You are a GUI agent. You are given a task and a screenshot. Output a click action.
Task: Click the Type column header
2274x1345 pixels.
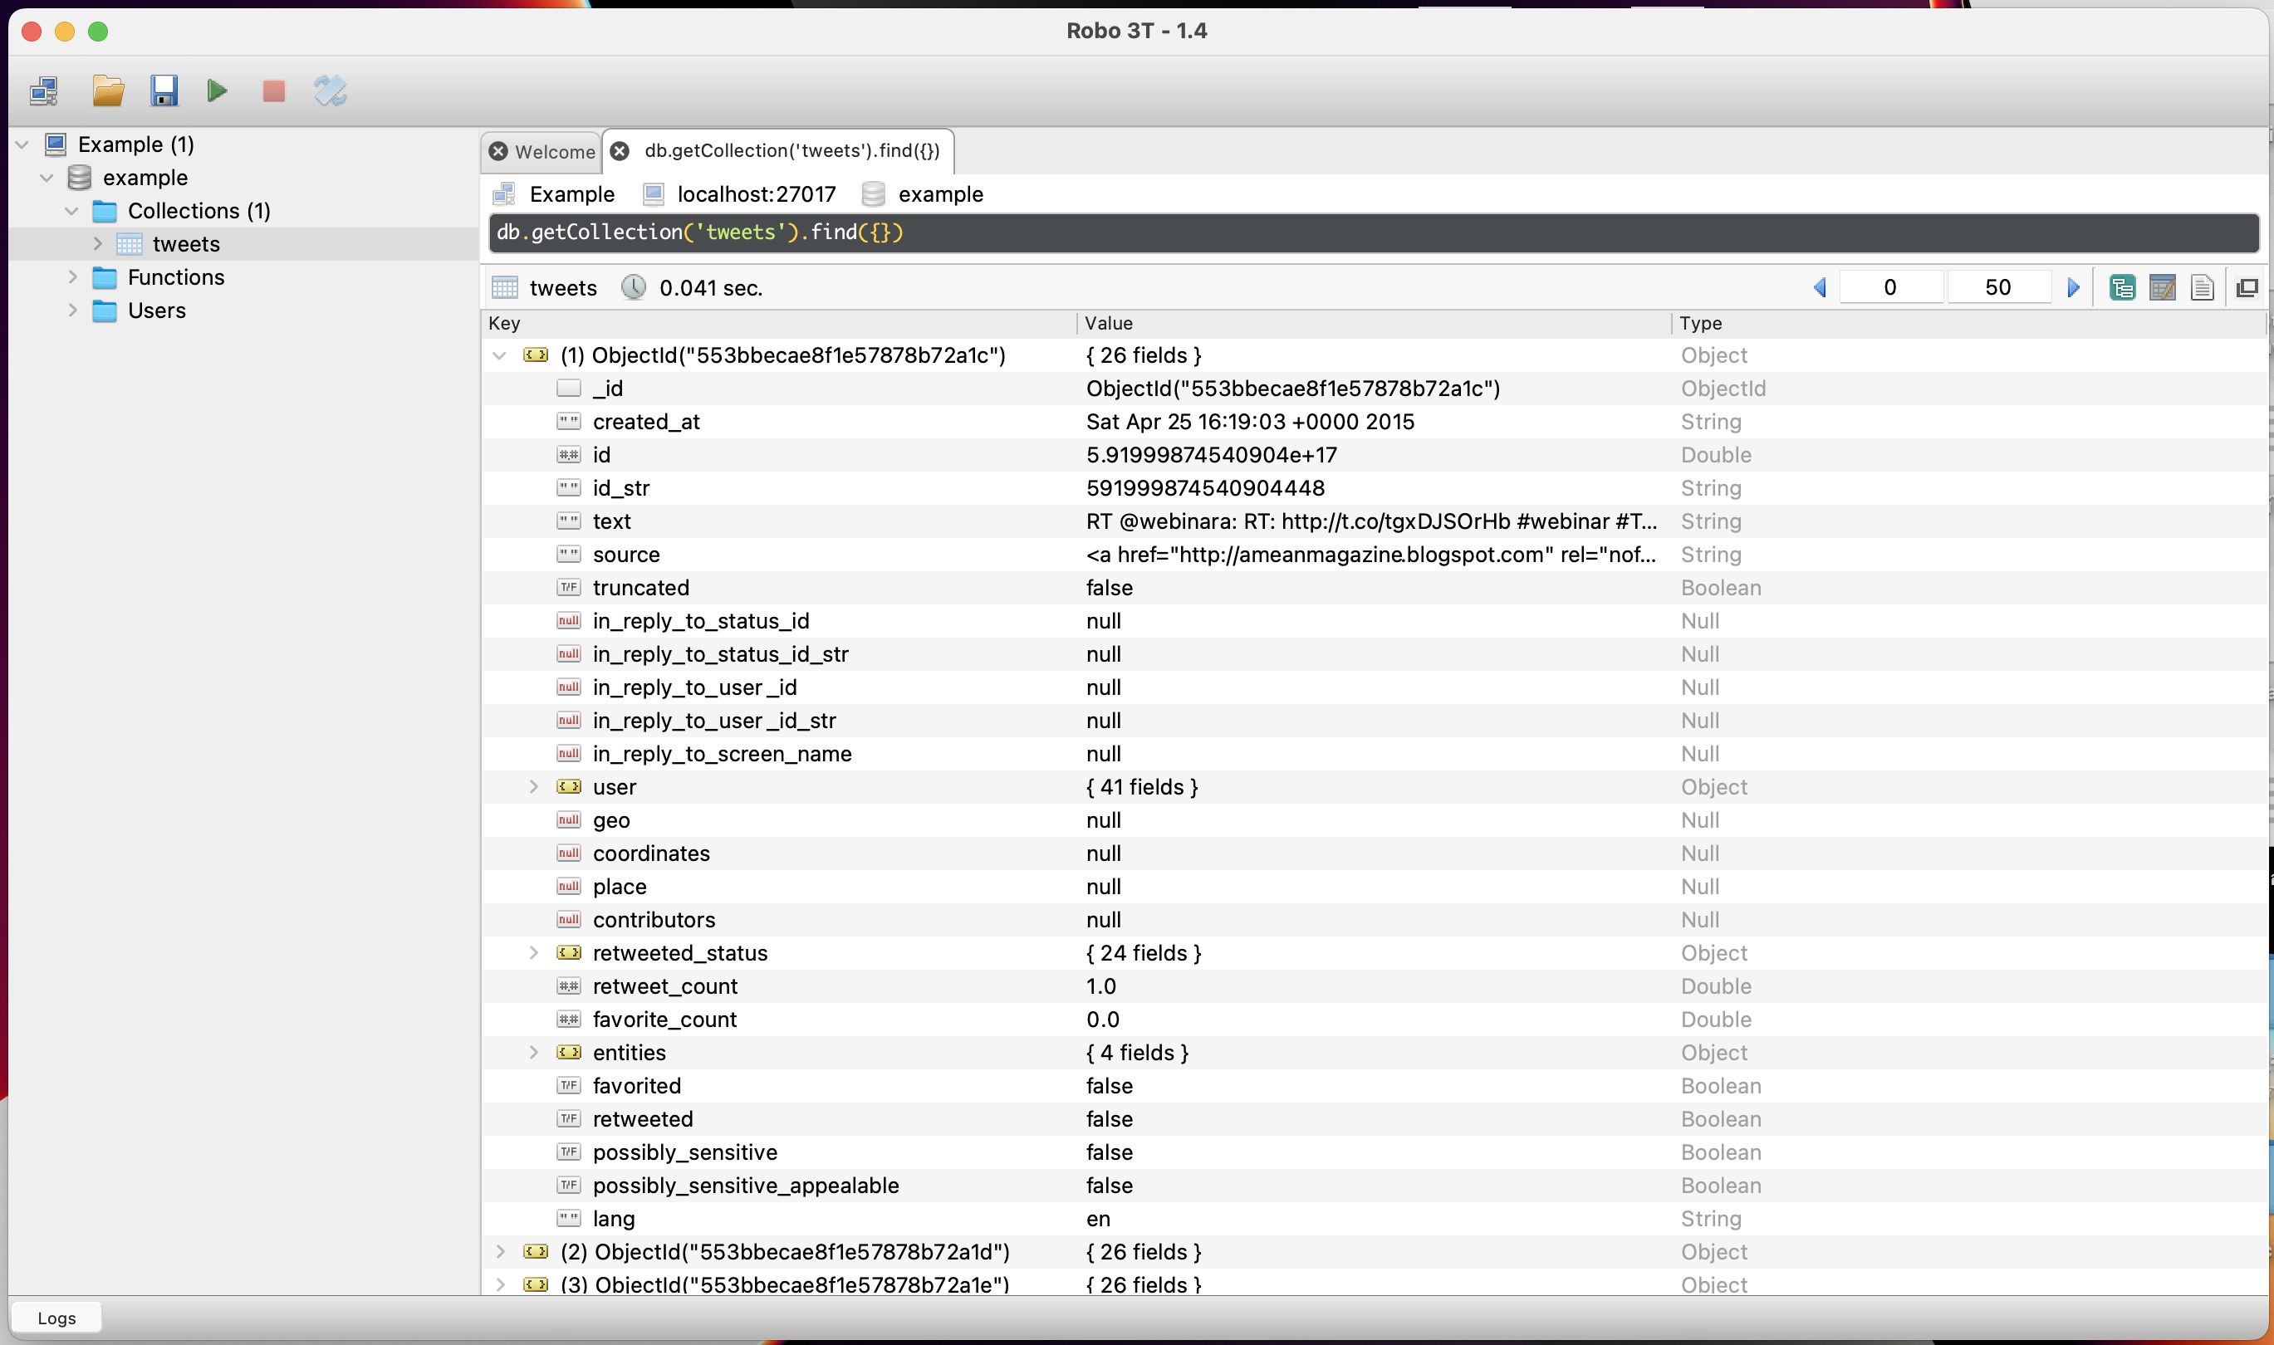pos(1968,324)
